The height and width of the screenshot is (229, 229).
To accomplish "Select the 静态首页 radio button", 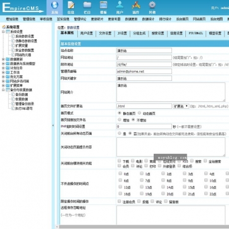I will (120, 113).
